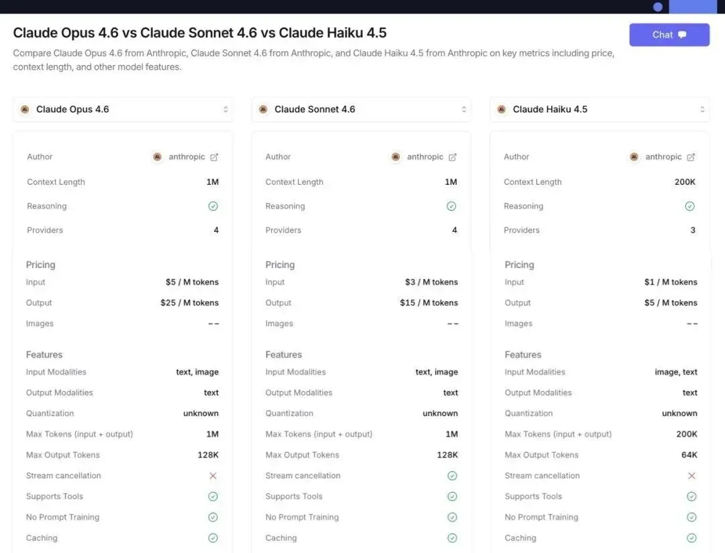Open anthropic external link in Sonnet column
Screen dimensions: 725x553
click(452, 157)
